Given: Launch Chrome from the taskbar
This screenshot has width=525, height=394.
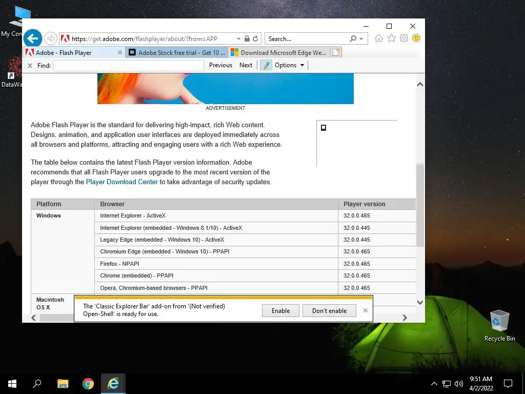Looking at the screenshot, I should (88, 384).
